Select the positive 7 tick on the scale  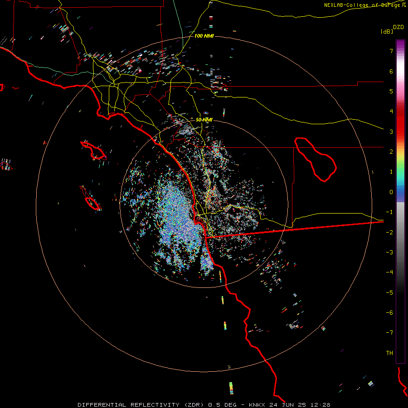tap(391, 51)
